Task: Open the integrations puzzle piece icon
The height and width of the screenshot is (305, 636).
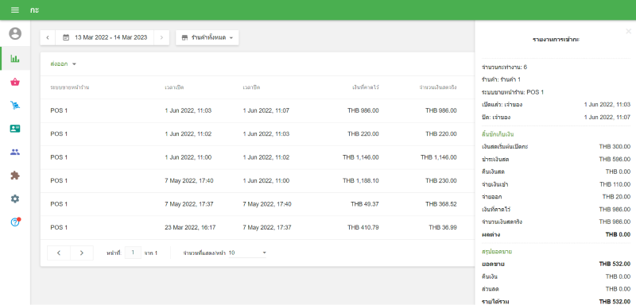Action: click(x=15, y=176)
